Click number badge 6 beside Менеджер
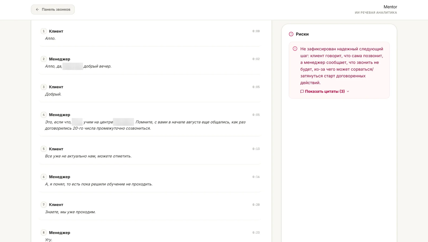 (x=44, y=177)
